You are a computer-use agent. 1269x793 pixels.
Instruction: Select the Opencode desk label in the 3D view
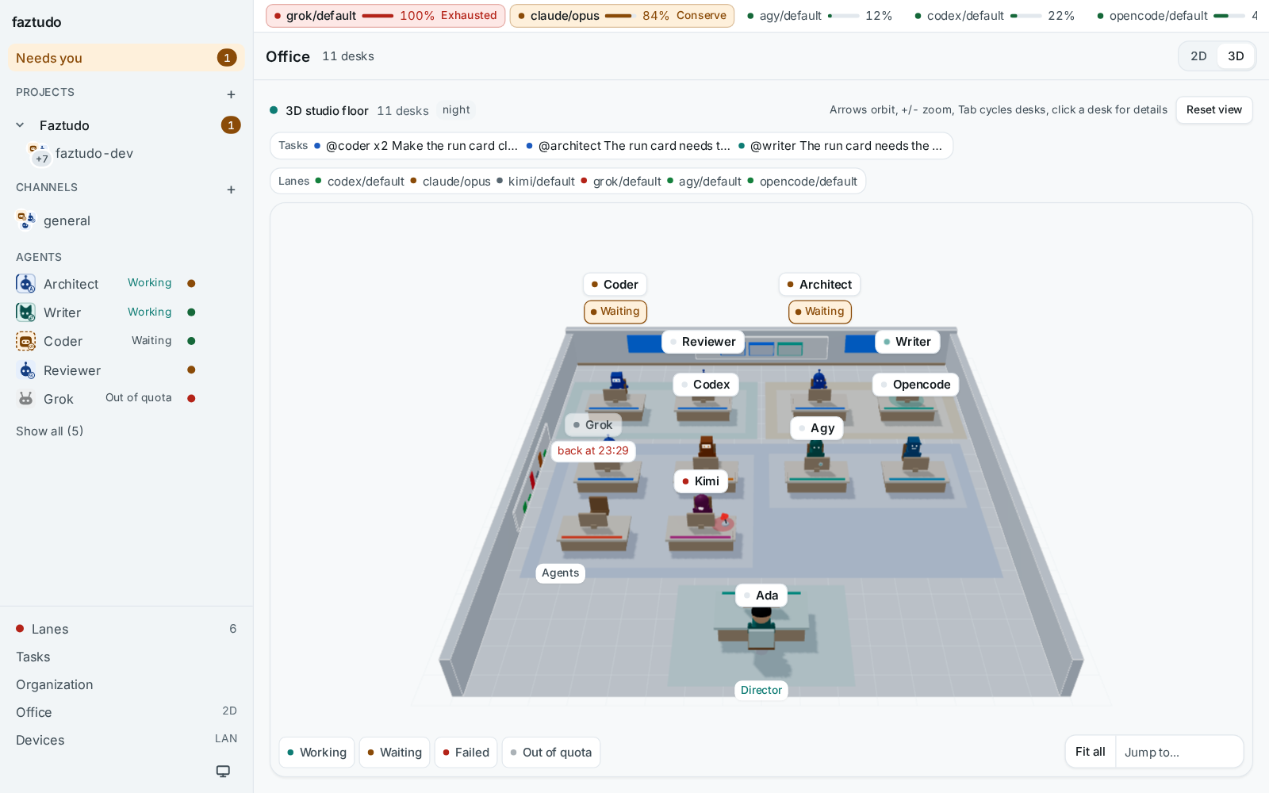(916, 385)
